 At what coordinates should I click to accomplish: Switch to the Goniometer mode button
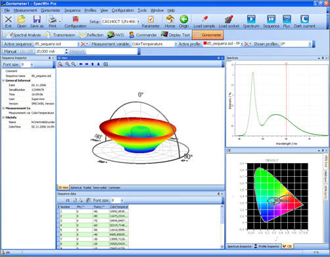(208, 35)
